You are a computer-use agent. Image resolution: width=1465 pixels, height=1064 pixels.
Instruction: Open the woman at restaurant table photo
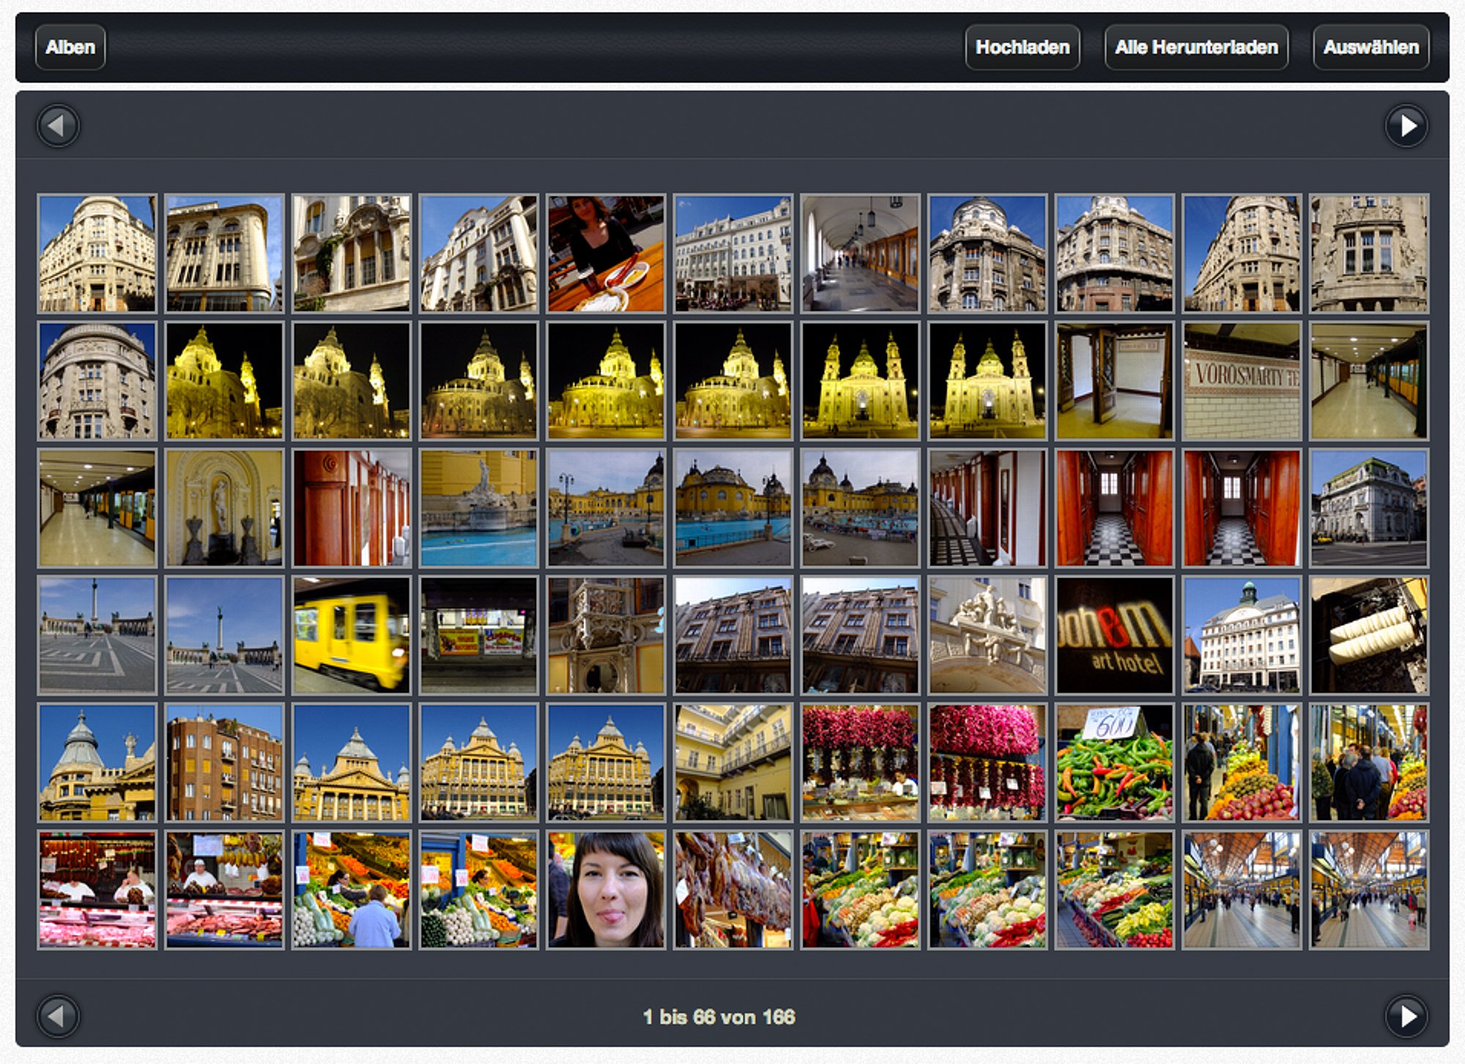click(x=606, y=254)
